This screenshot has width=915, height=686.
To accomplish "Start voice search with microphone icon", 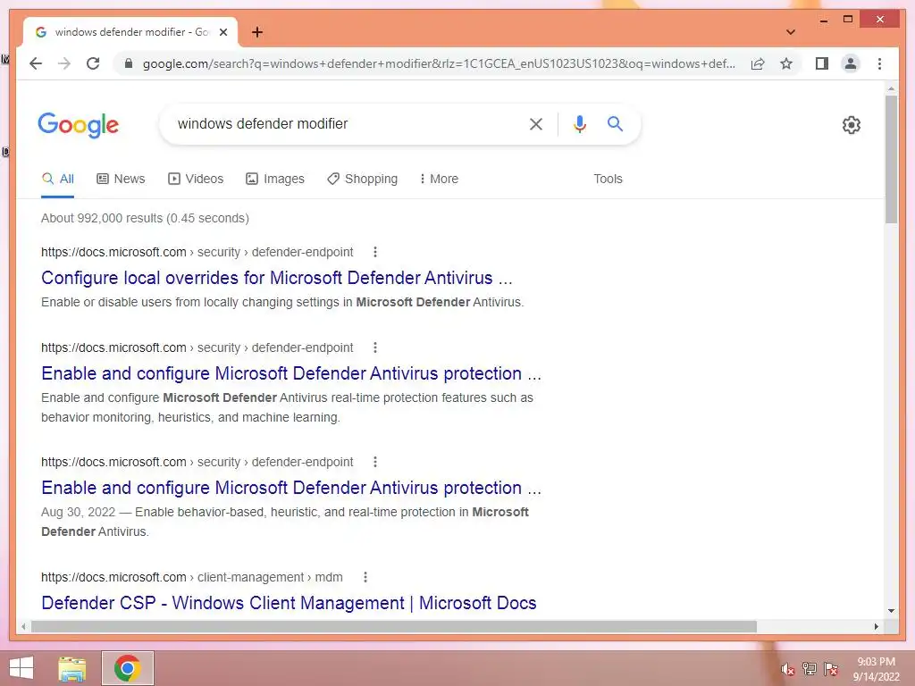I will point(579,123).
